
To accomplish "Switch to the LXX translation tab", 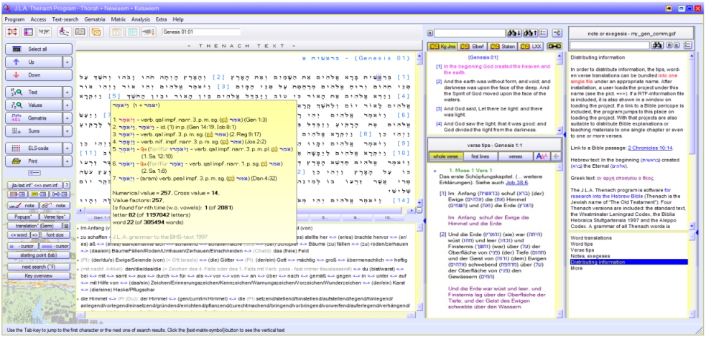I will (531, 46).
